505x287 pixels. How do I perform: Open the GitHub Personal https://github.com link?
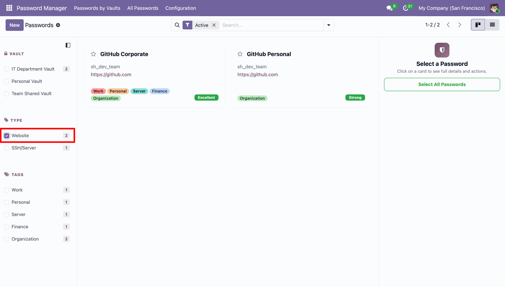point(257,75)
